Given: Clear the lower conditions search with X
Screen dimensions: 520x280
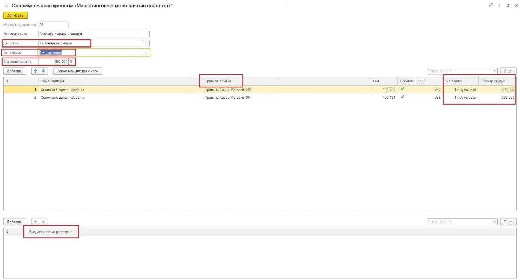Looking at the screenshot, I should coord(495,222).
